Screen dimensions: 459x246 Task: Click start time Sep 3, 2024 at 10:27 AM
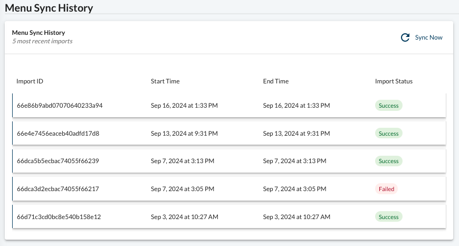tap(185, 217)
